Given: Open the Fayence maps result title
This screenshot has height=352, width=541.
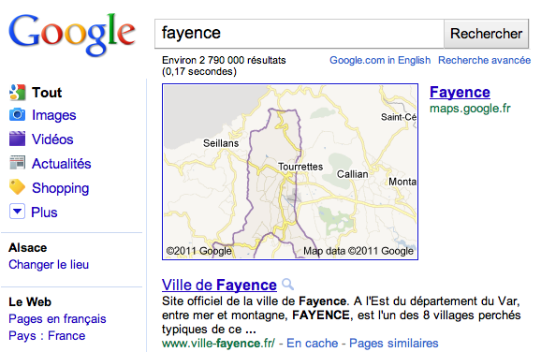Looking at the screenshot, I should coord(460,93).
